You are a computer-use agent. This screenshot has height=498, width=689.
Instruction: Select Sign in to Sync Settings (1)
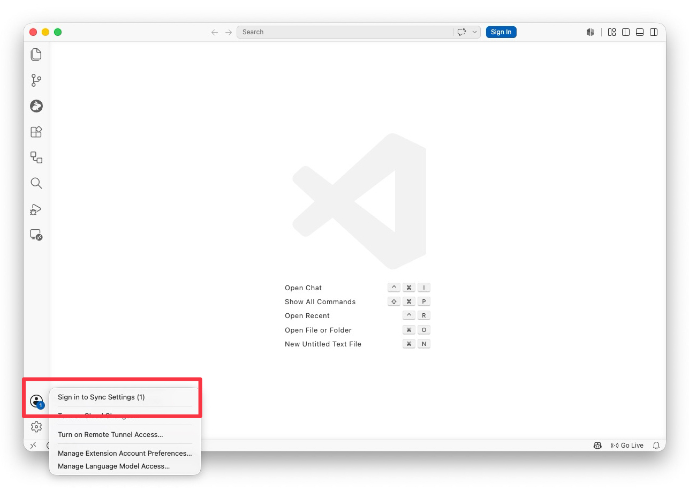[x=125, y=397]
